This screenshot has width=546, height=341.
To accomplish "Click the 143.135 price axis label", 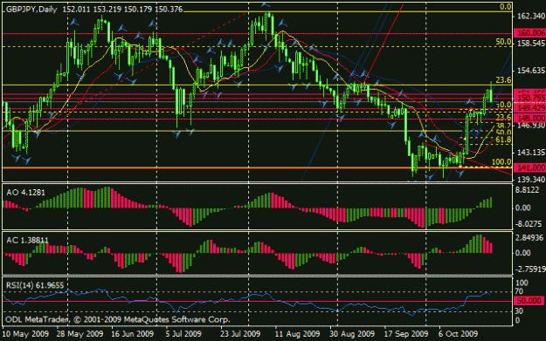I will click(x=531, y=153).
